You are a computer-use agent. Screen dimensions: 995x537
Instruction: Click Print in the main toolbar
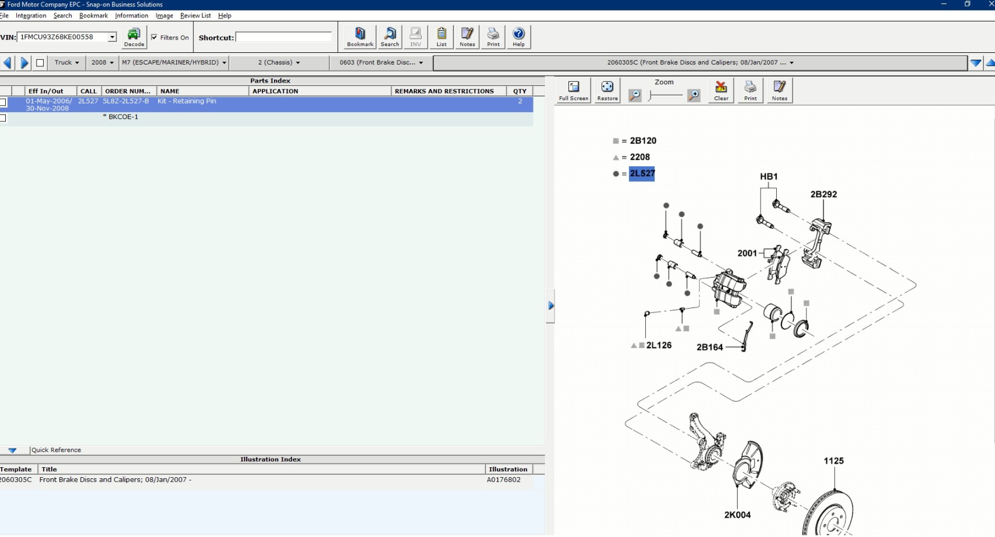[x=493, y=37]
